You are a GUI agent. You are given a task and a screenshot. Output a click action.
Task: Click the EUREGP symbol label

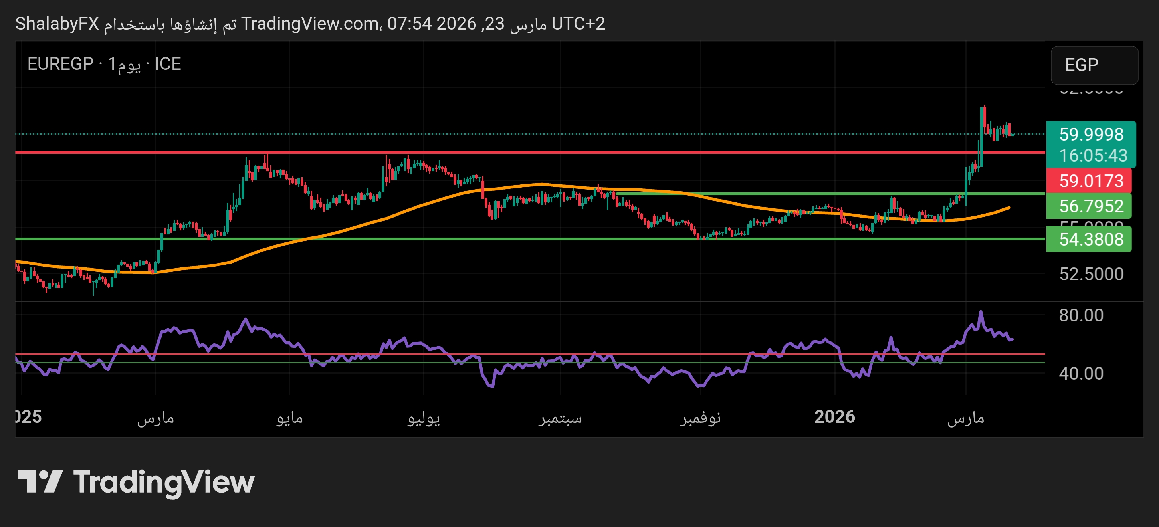pyautogui.click(x=60, y=64)
